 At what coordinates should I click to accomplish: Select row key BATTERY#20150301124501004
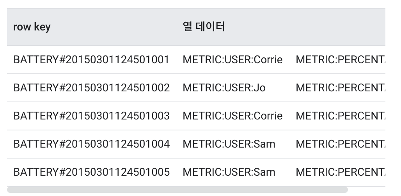click(x=92, y=144)
